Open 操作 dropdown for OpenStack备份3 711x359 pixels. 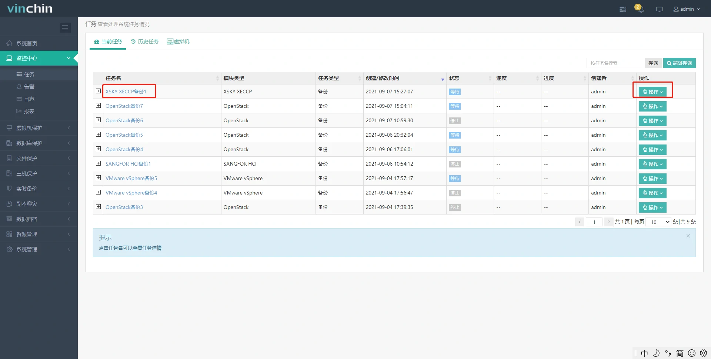pyautogui.click(x=652, y=207)
